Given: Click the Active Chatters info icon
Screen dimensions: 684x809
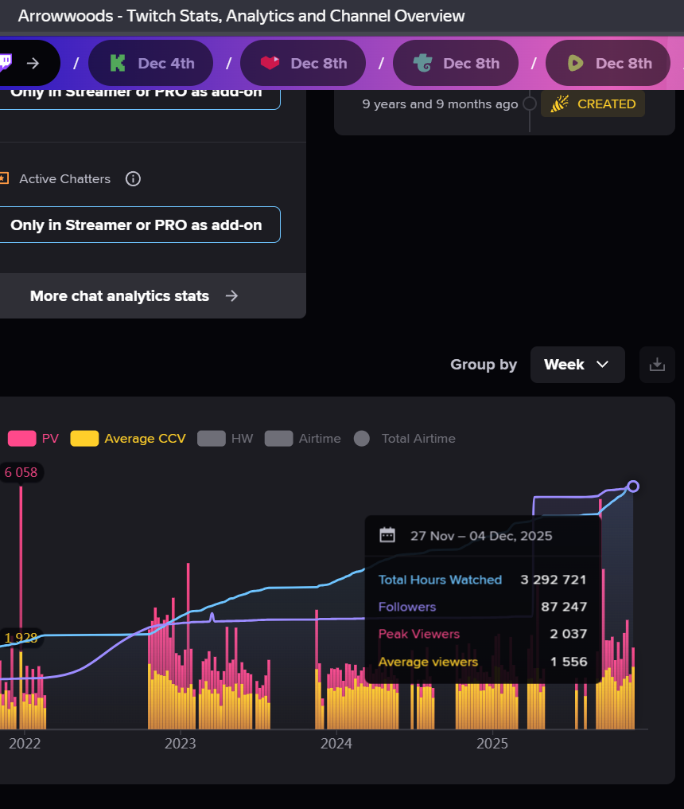Looking at the screenshot, I should (x=133, y=179).
